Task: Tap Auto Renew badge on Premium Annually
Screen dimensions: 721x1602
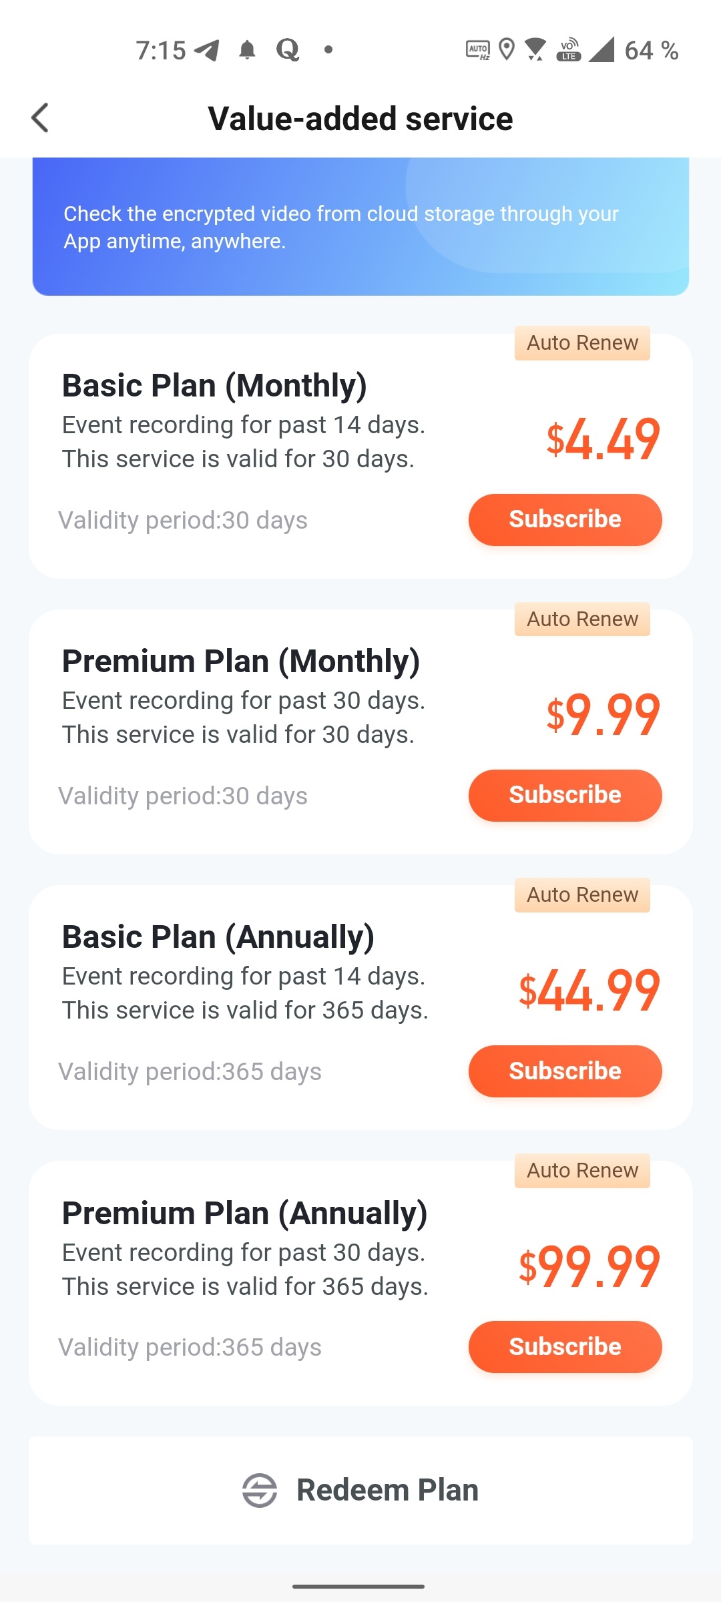Action: [x=582, y=1171]
